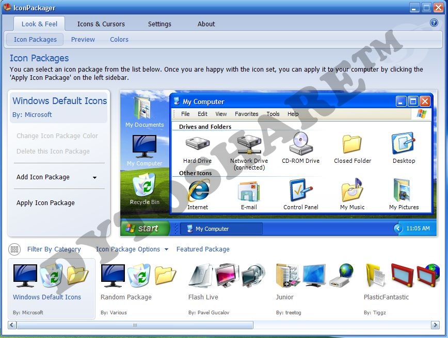Click the 'Drives and Folders' group heading
The width and height of the screenshot is (448, 338).
click(x=205, y=127)
